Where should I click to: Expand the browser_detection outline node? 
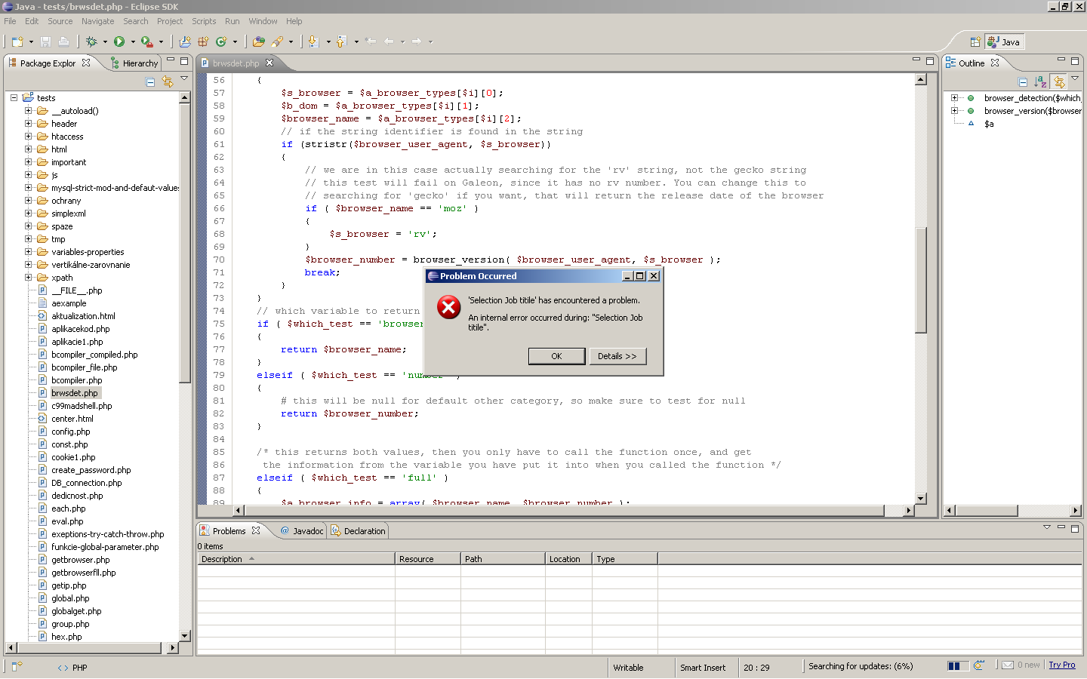(954, 98)
